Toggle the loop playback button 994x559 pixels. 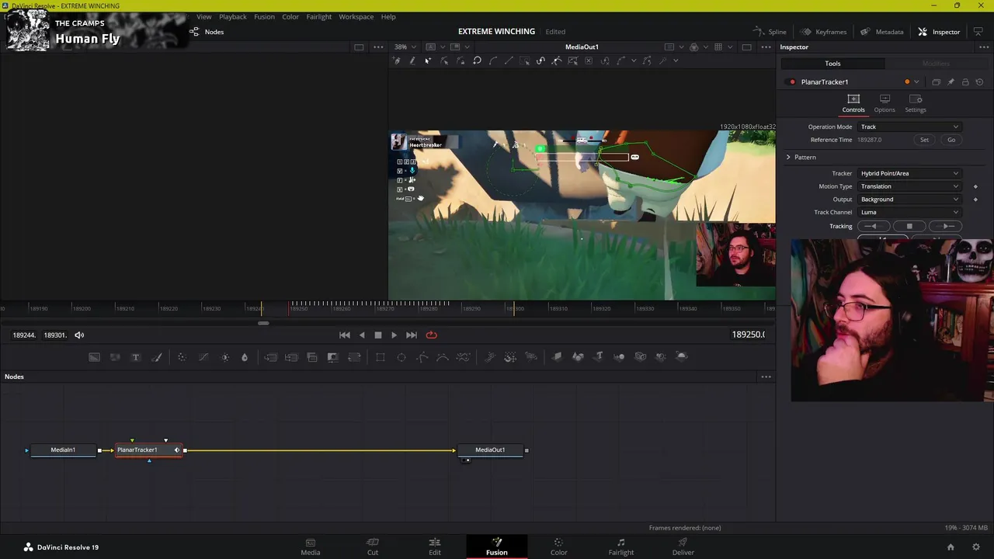click(432, 335)
